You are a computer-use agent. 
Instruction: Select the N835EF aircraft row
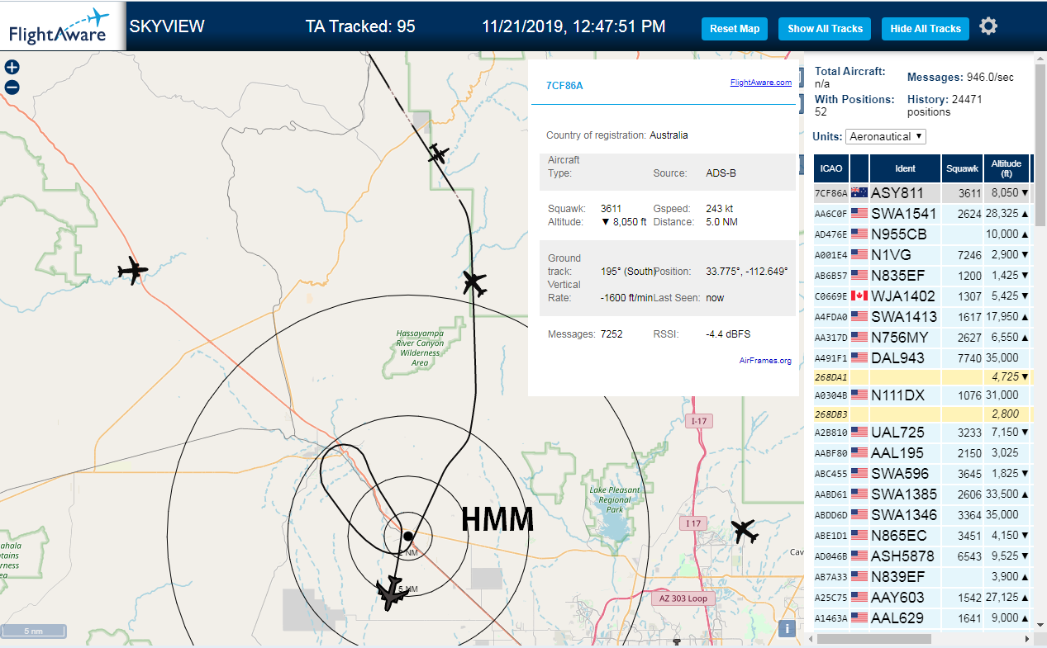(x=922, y=276)
